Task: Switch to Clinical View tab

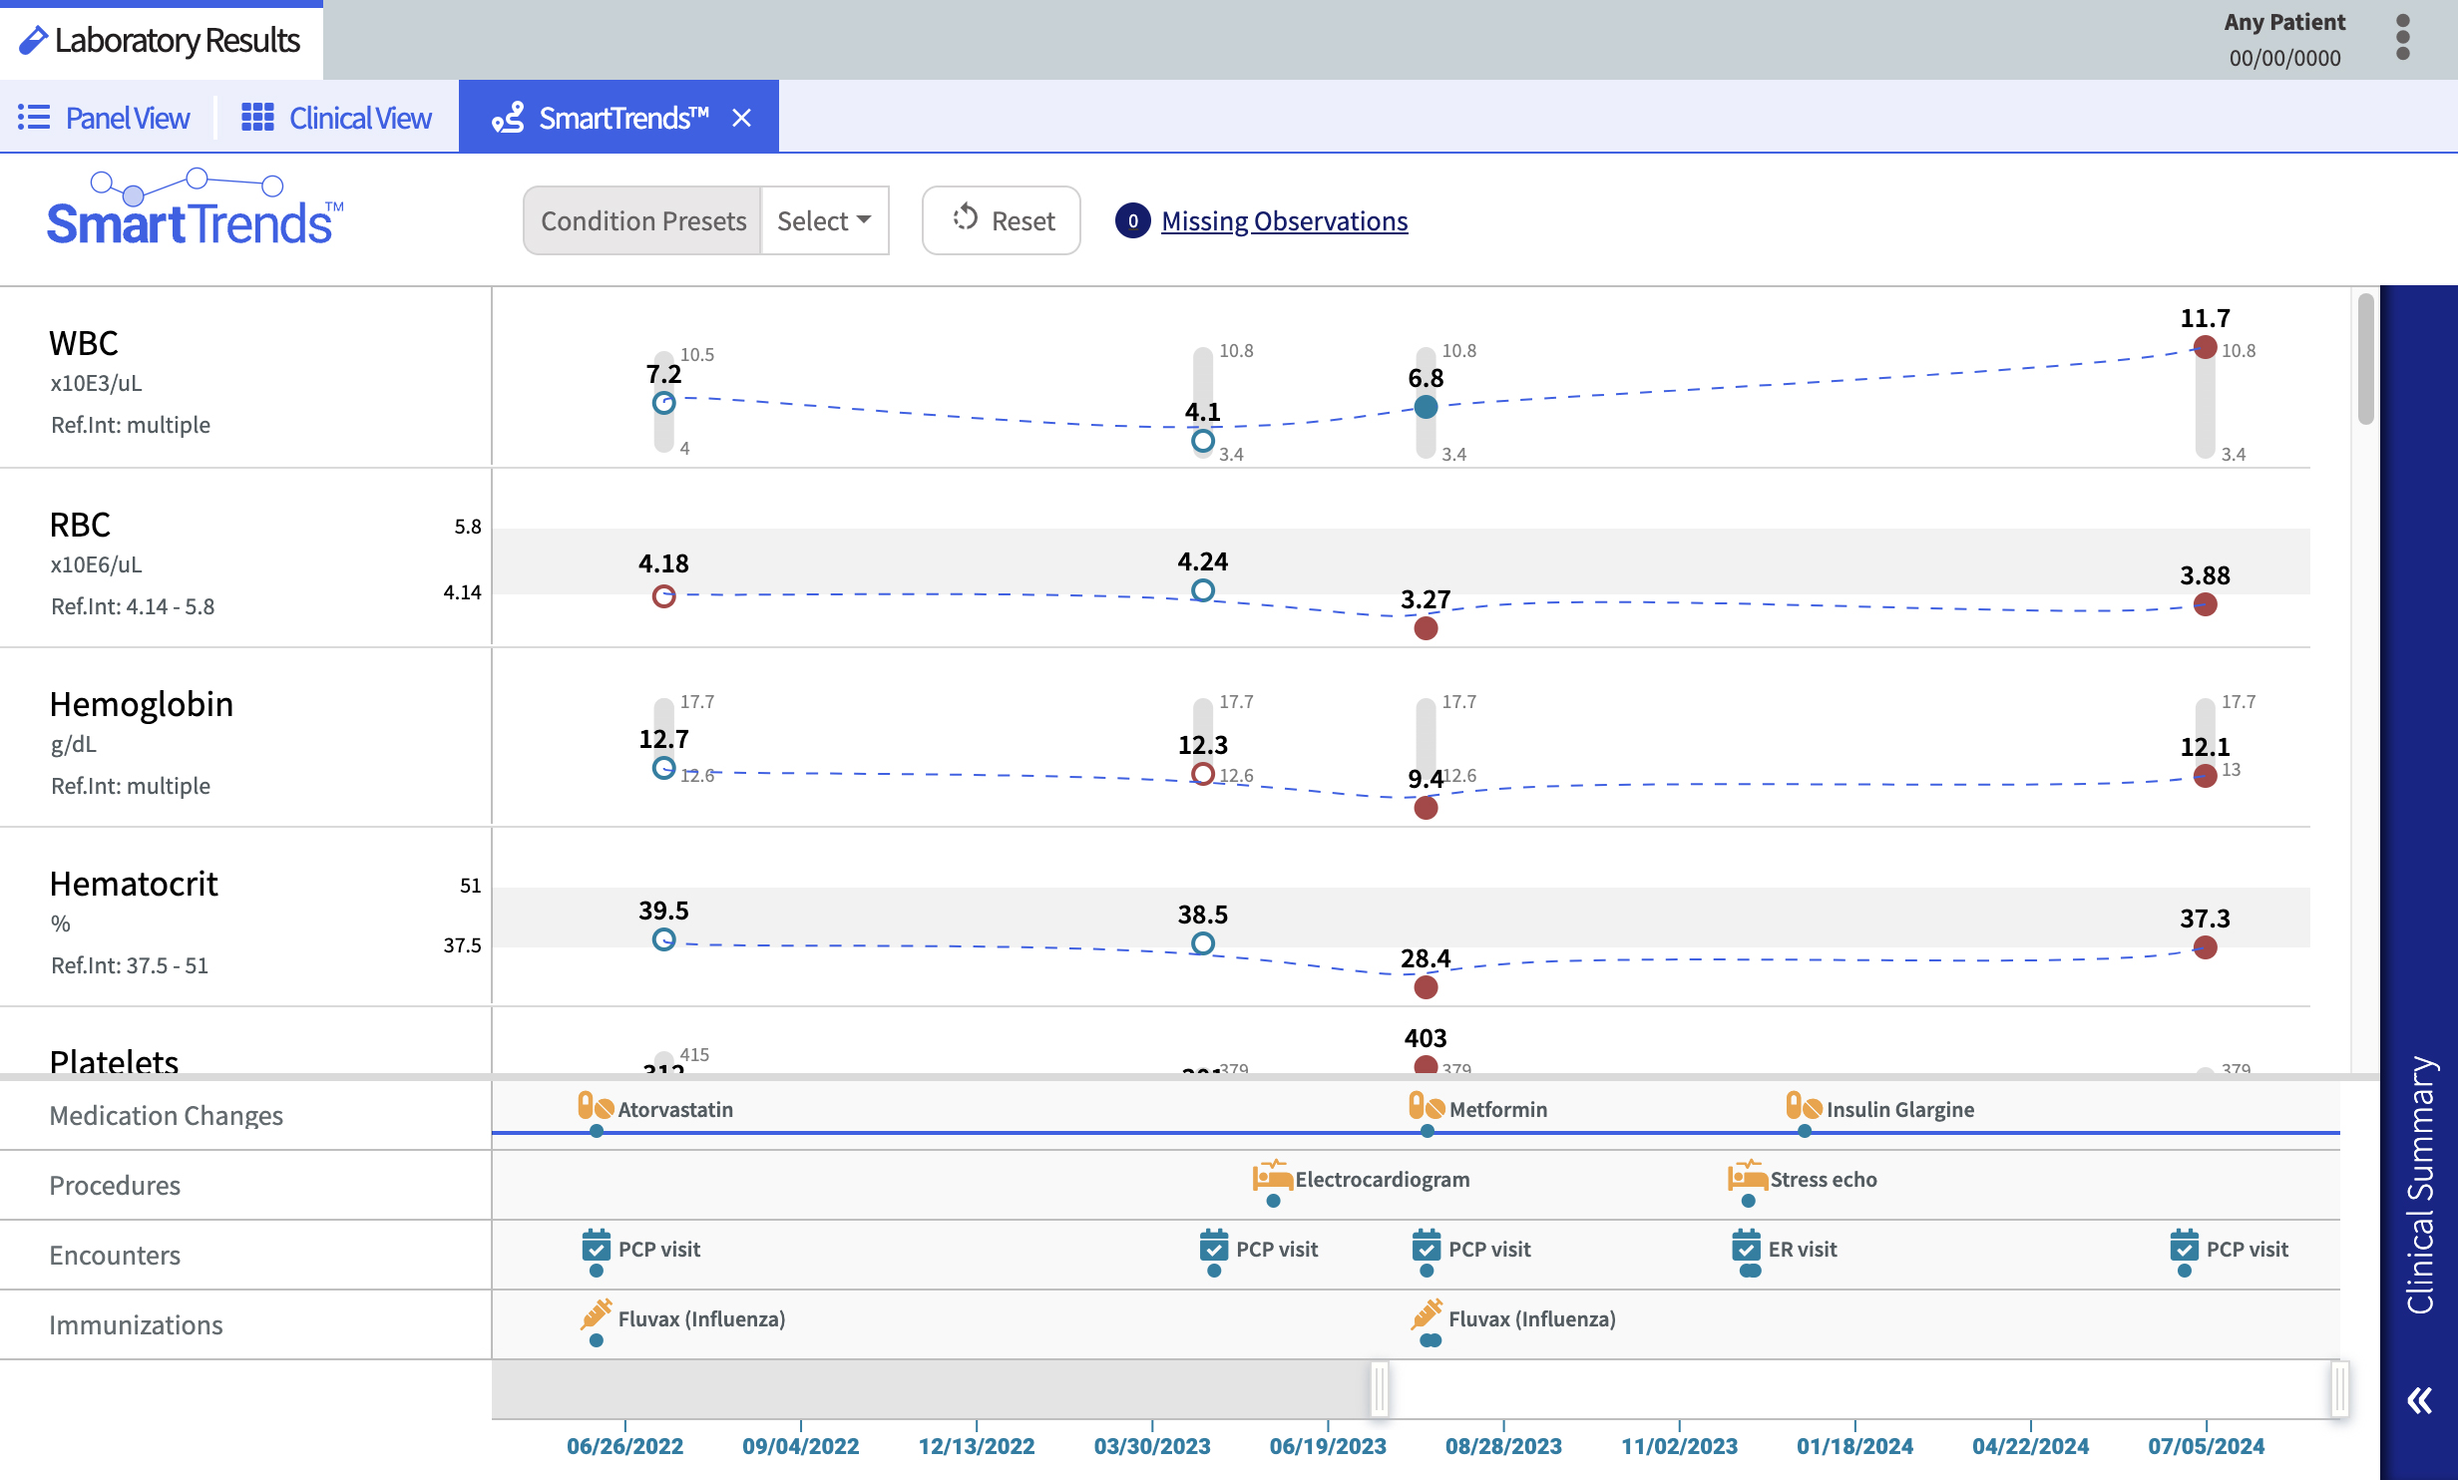Action: (336, 118)
